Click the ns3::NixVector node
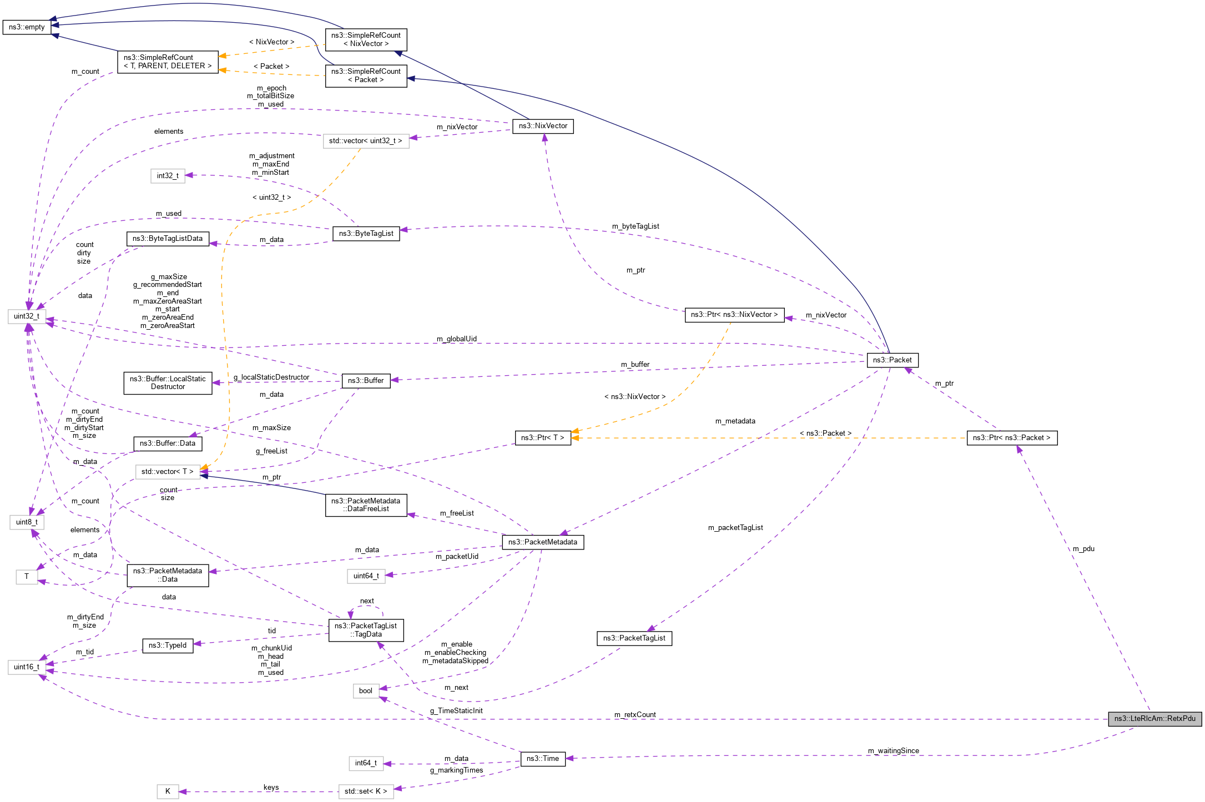Image resolution: width=1205 pixels, height=802 pixels. tap(544, 126)
